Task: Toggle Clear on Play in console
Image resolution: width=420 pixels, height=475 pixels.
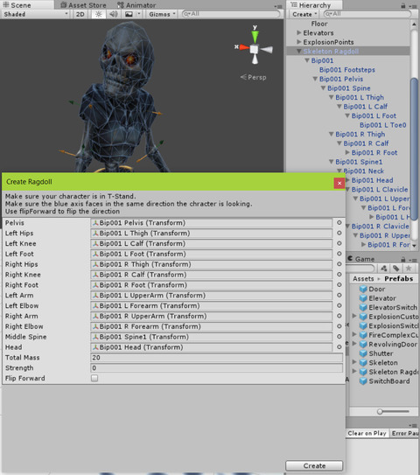Action: click(x=367, y=433)
